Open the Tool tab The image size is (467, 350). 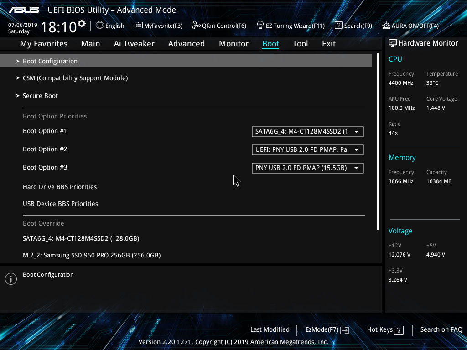(x=300, y=44)
